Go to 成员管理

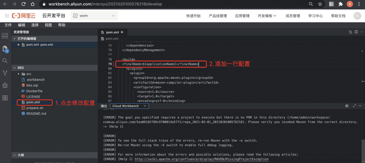click(293, 16)
